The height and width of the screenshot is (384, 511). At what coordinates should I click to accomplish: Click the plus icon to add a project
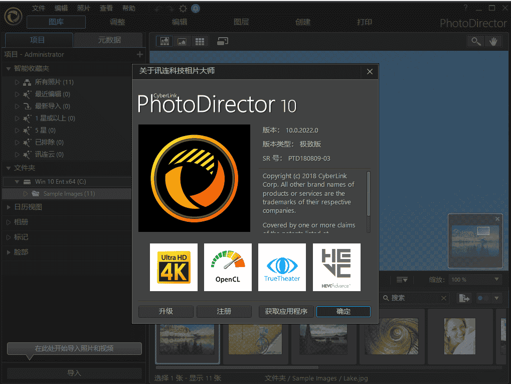tap(140, 54)
